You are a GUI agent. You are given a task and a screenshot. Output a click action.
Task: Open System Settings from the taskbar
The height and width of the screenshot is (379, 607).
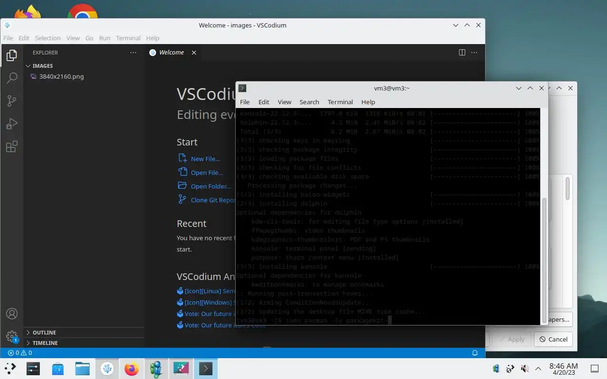pos(33,368)
